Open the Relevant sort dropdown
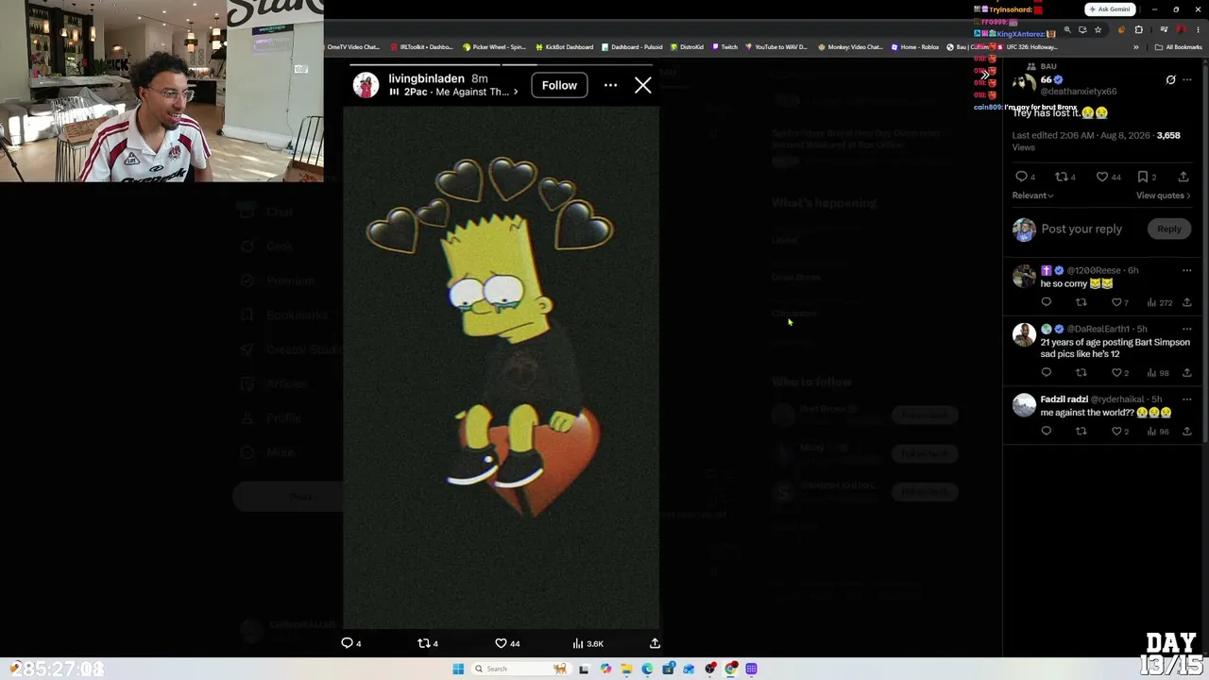This screenshot has height=680, width=1209. point(1032,195)
